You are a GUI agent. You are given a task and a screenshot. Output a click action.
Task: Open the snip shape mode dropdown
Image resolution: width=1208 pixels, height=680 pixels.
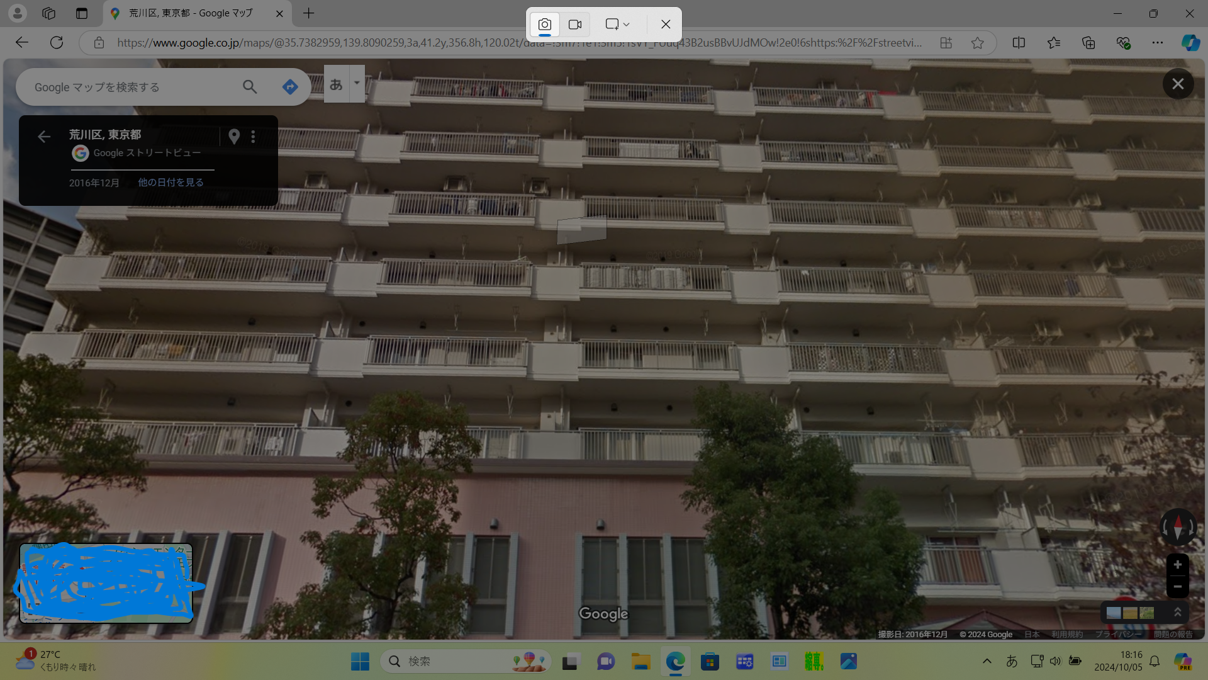(617, 25)
